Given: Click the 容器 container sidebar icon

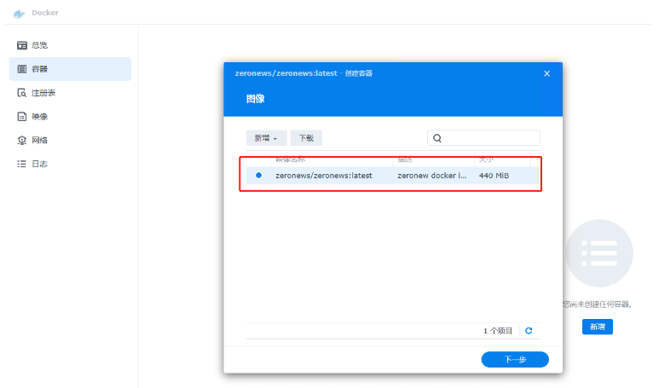Looking at the screenshot, I should coord(22,69).
